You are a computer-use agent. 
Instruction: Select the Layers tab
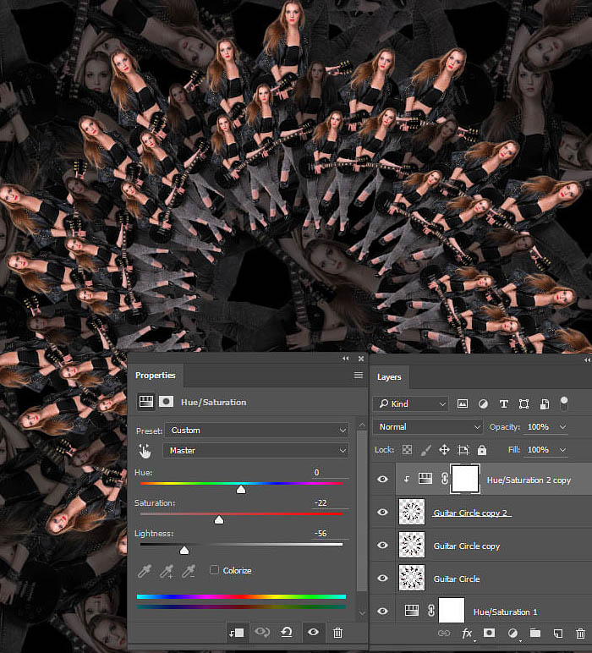click(x=389, y=377)
